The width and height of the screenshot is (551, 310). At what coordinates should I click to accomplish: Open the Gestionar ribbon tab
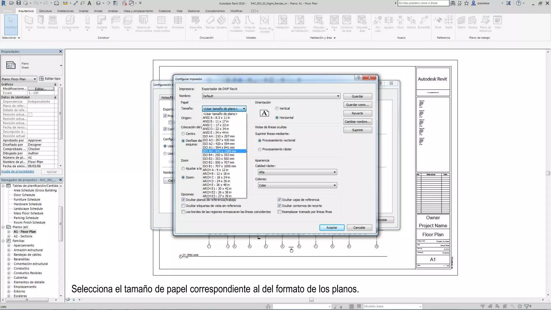194,11
